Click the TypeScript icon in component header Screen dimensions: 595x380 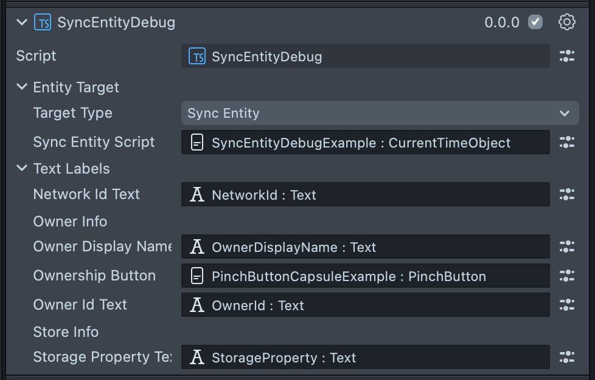coord(43,23)
